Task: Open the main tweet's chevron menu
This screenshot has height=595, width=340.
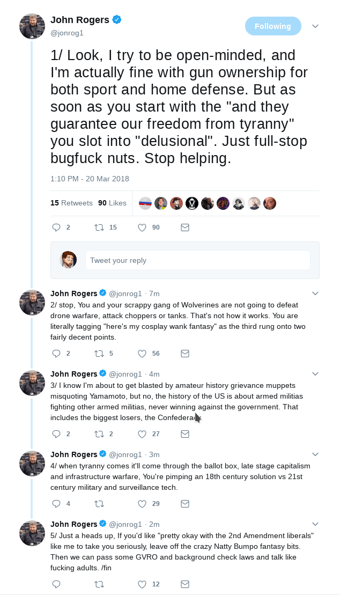Action: click(x=315, y=26)
